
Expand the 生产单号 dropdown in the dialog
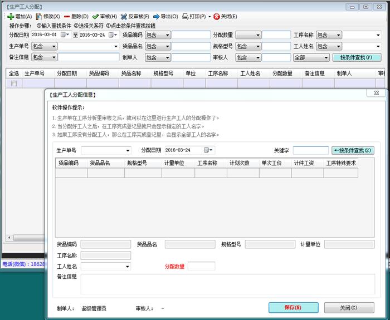pyautogui.click(x=128, y=150)
